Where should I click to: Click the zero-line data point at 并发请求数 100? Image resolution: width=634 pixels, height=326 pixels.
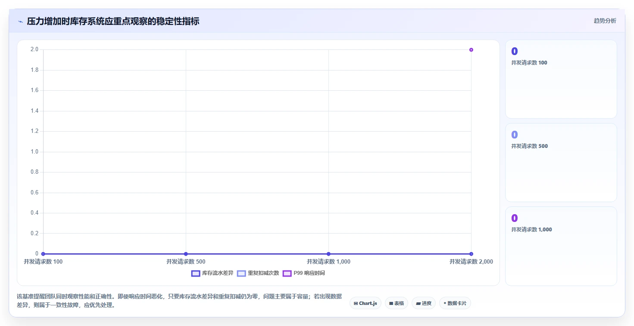(43, 254)
